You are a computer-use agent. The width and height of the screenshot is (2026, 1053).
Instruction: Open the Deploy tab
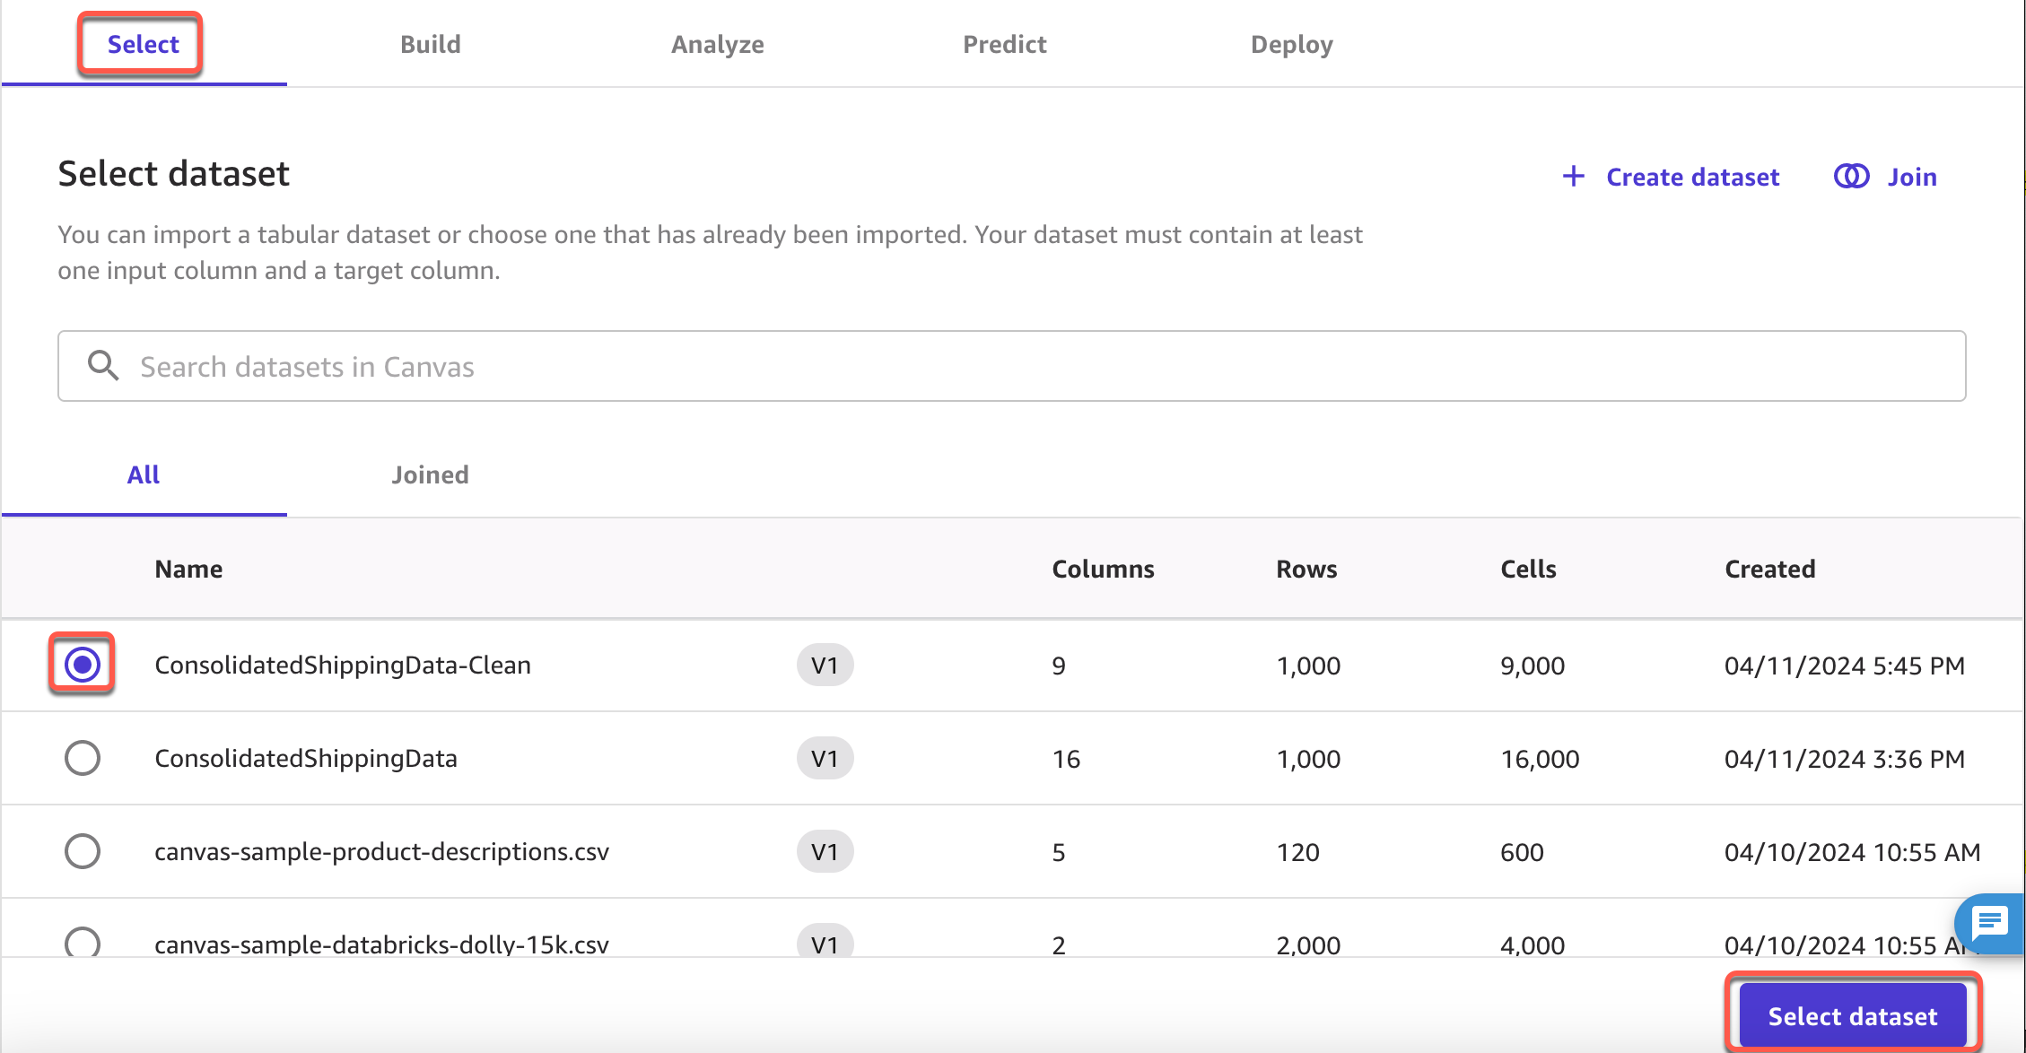click(x=1291, y=44)
